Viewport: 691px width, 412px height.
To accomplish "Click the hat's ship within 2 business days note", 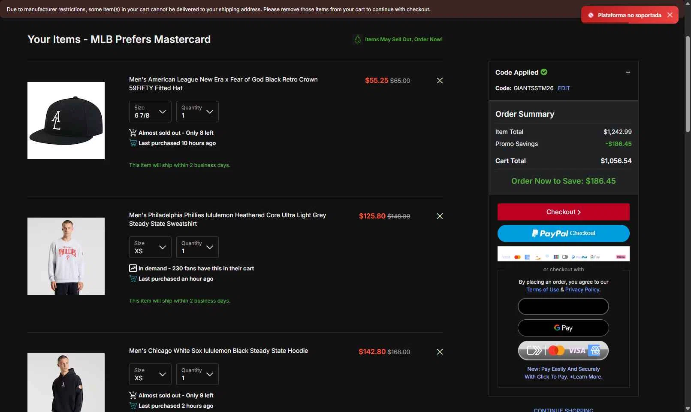I will [180, 165].
